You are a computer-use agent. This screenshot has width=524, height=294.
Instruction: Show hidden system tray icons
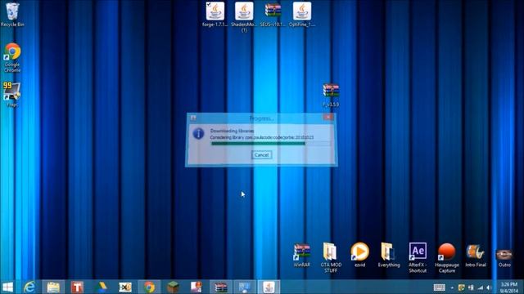pos(452,287)
